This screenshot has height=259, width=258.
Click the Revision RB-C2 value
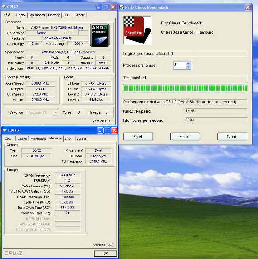coord(104,63)
